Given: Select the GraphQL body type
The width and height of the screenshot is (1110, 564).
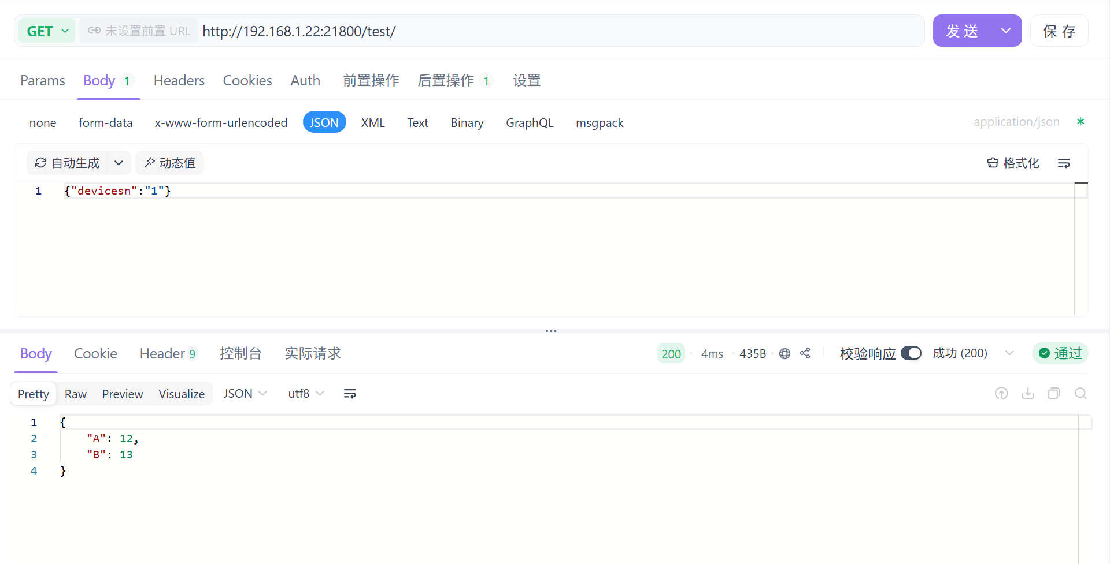Looking at the screenshot, I should pyautogui.click(x=530, y=123).
